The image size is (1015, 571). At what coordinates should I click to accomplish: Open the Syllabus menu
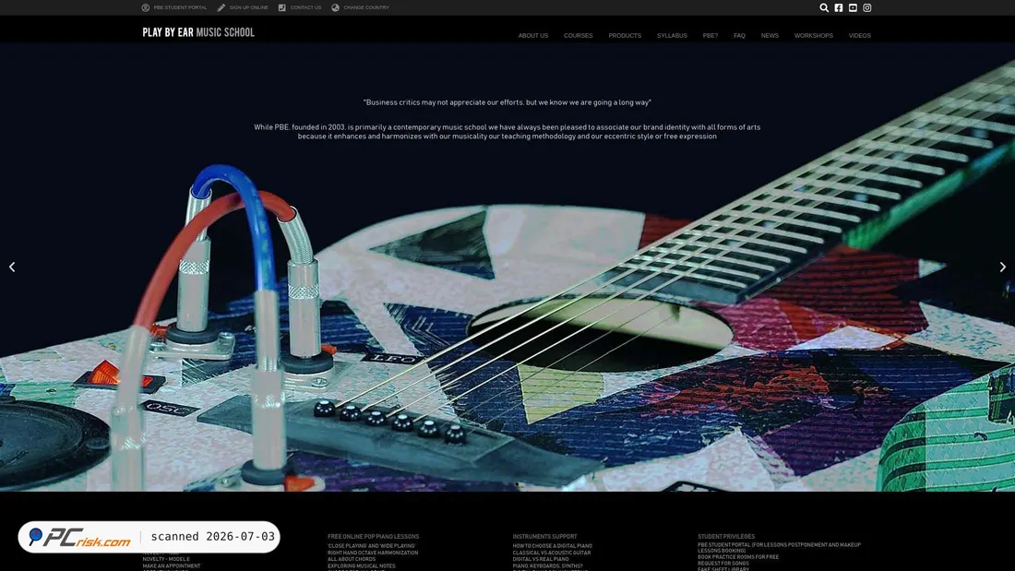click(672, 36)
